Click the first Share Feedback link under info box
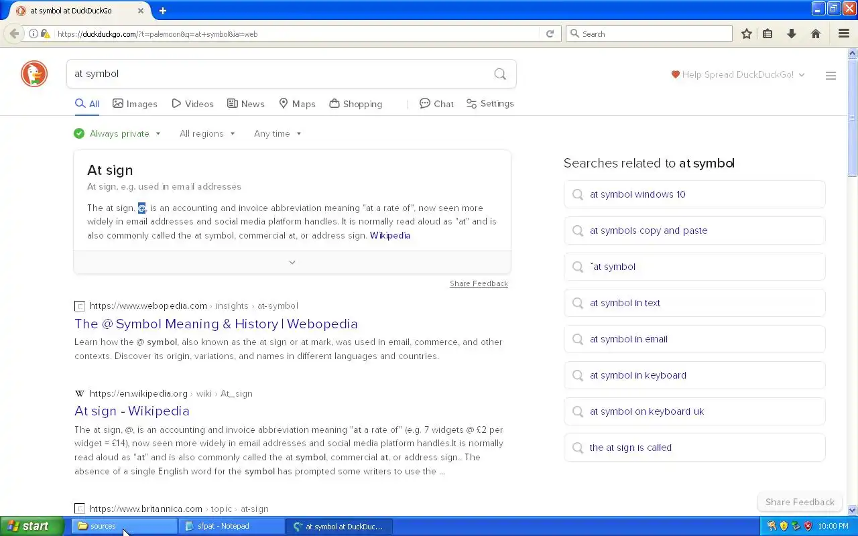Viewport: 858px width, 536px height. click(479, 283)
